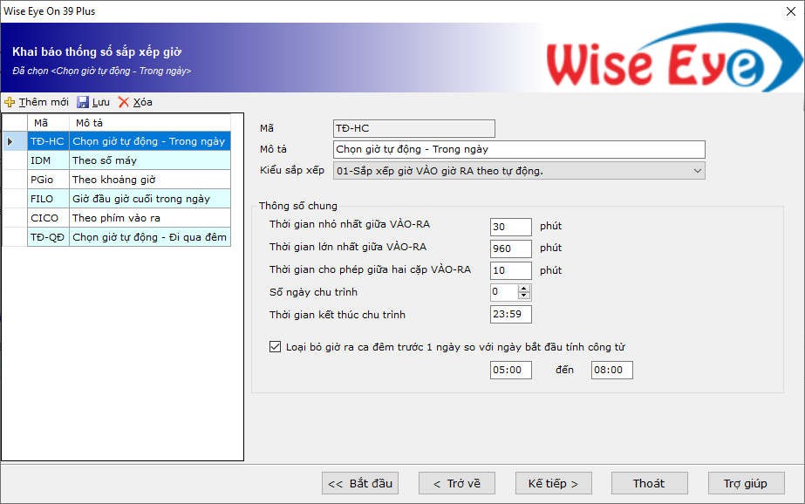805x504 pixels.
Task: Click the Mô tả column header
Action: tap(148, 123)
